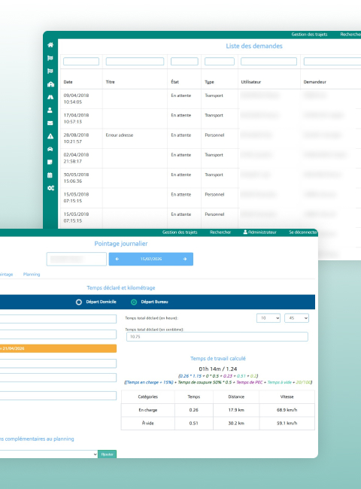Click the En charge category cell
This screenshot has width=361, height=489.
click(147, 410)
